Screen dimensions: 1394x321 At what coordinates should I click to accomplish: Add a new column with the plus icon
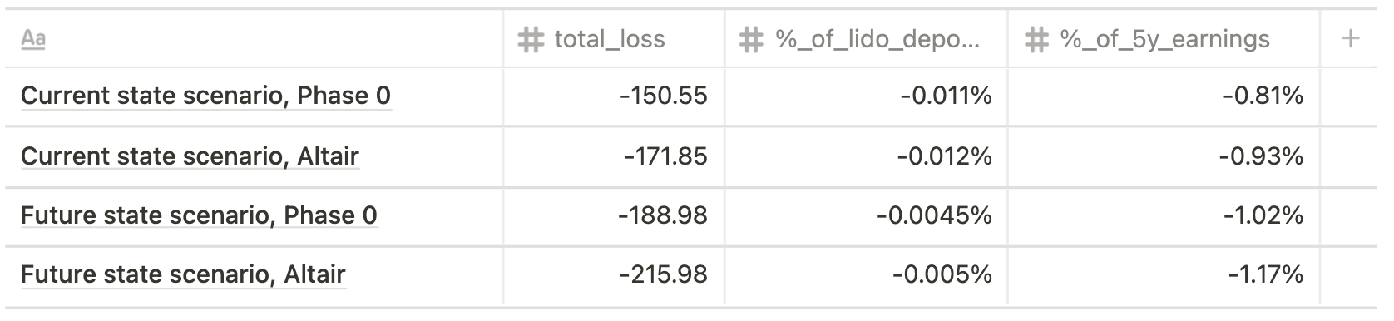(1351, 39)
